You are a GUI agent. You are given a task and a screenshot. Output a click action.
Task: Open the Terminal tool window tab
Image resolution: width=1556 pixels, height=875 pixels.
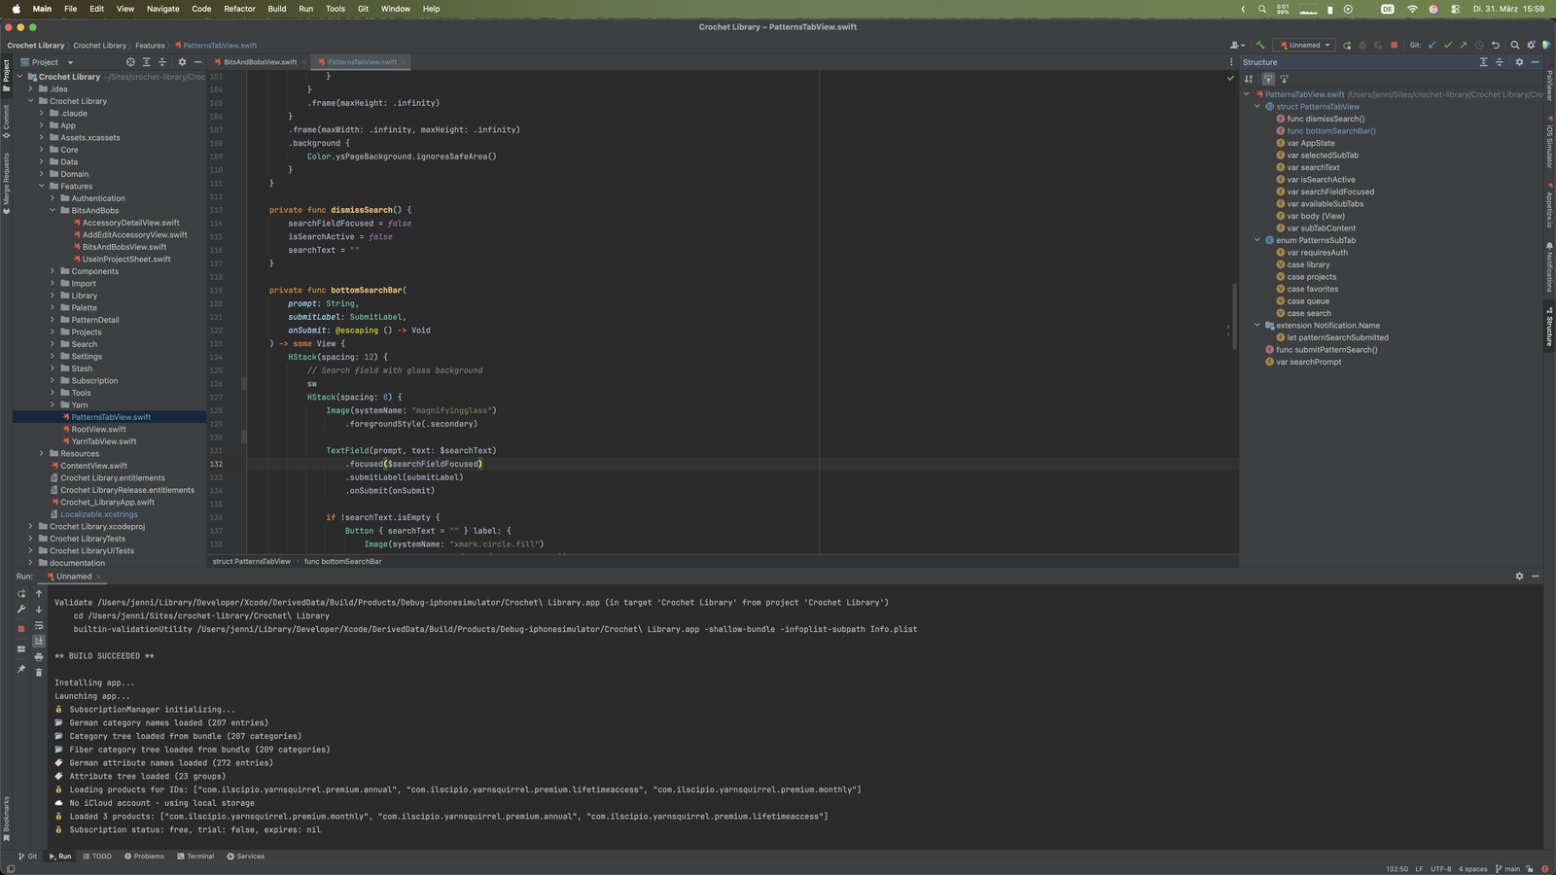click(x=195, y=857)
